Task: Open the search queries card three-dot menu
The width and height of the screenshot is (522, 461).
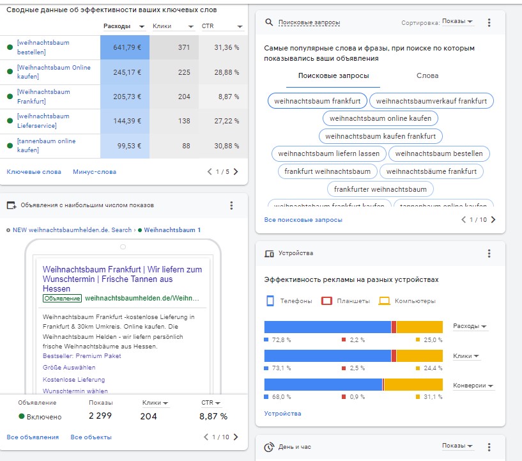Action: pos(489,22)
